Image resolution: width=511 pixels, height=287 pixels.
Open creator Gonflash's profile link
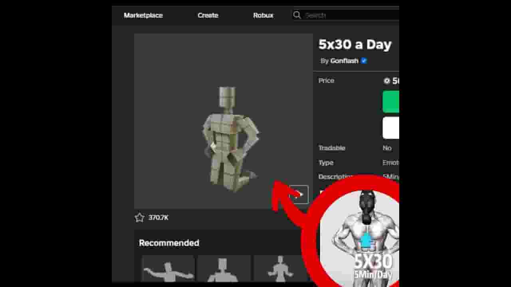[x=344, y=61]
